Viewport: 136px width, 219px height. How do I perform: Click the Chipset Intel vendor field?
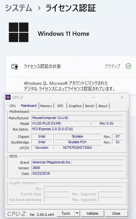[42, 136]
